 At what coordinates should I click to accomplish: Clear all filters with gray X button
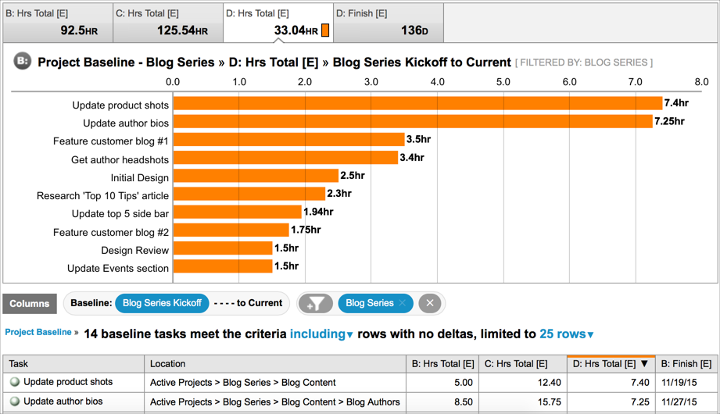429,303
